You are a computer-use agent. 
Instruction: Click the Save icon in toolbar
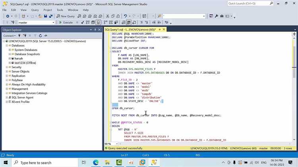[45, 16]
